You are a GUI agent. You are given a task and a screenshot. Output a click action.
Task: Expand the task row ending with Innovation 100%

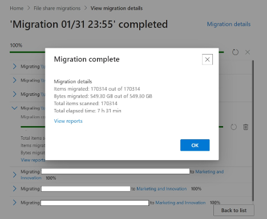tap(15, 175)
